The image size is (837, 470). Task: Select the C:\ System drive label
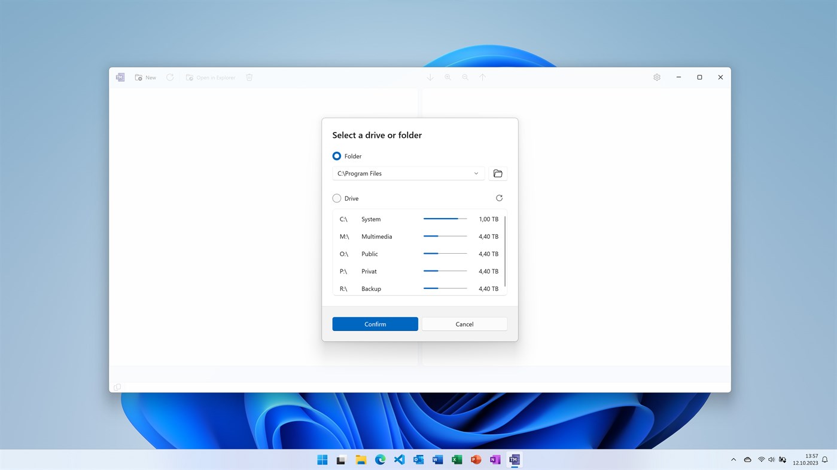point(371,219)
